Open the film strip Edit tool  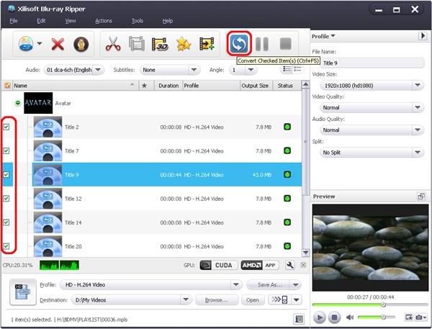pos(137,43)
